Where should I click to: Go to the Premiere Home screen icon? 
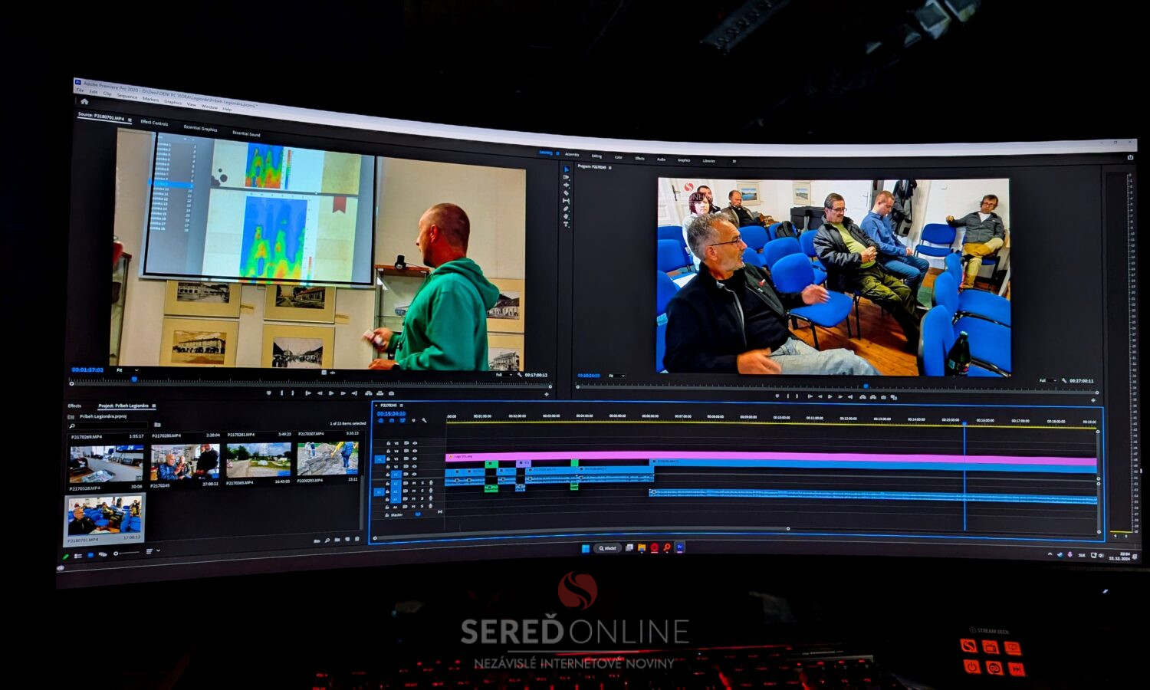pyautogui.click(x=84, y=101)
